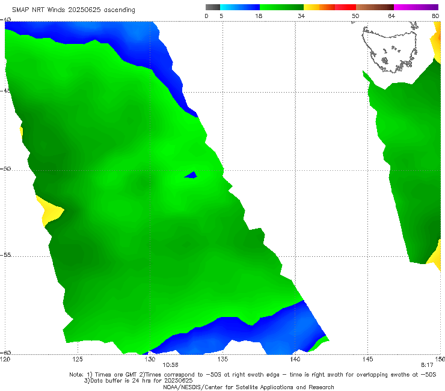The height and width of the screenshot is (391, 445).
Task: Click the longitude label '135'
Action: coord(222,360)
